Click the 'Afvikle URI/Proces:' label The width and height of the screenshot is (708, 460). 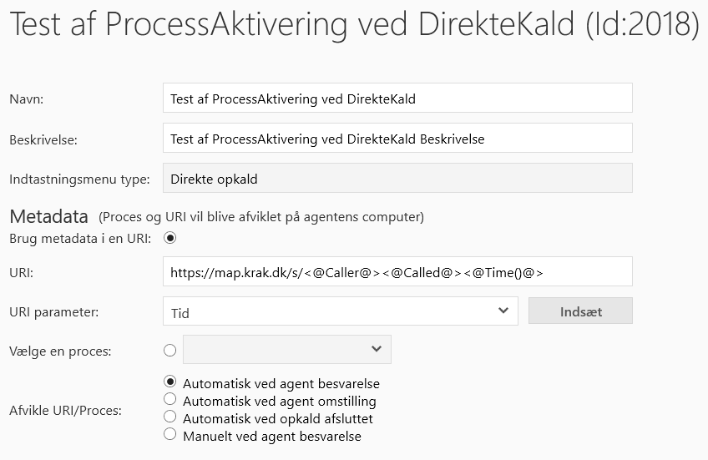(x=65, y=410)
